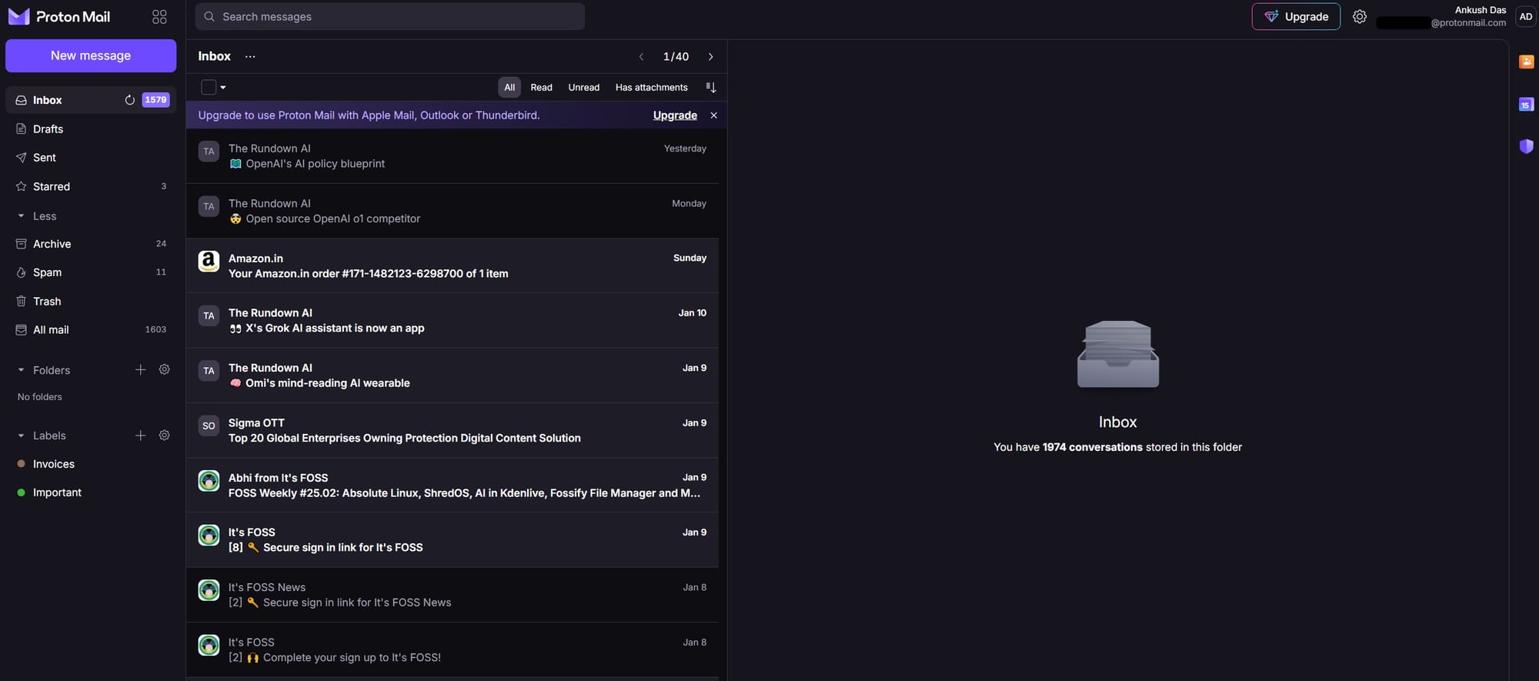The image size is (1539, 681).
Task: Select the All filter tab
Action: click(509, 87)
